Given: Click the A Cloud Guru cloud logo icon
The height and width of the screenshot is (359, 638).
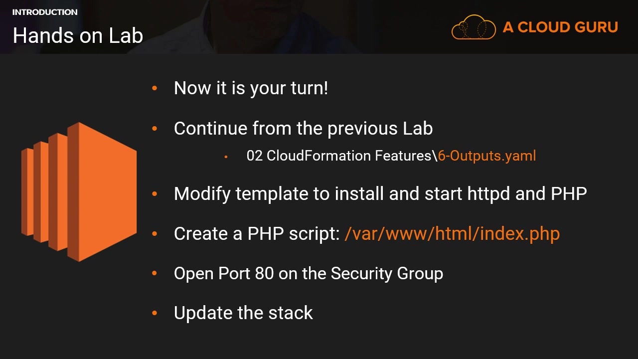Looking at the screenshot, I should tap(474, 27).
